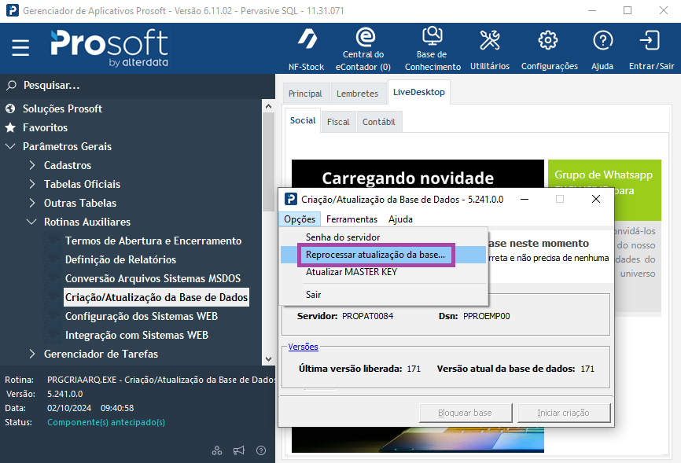Viewport: 681px width, 463px height.
Task: Click the network nodes icon at bottom
Action: pyautogui.click(x=217, y=450)
